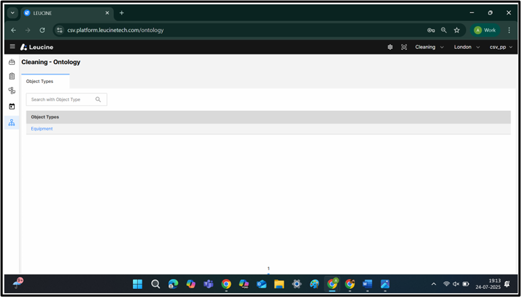The image size is (521, 297).
Task: Open the notification bell in the system tray
Action: (507, 284)
